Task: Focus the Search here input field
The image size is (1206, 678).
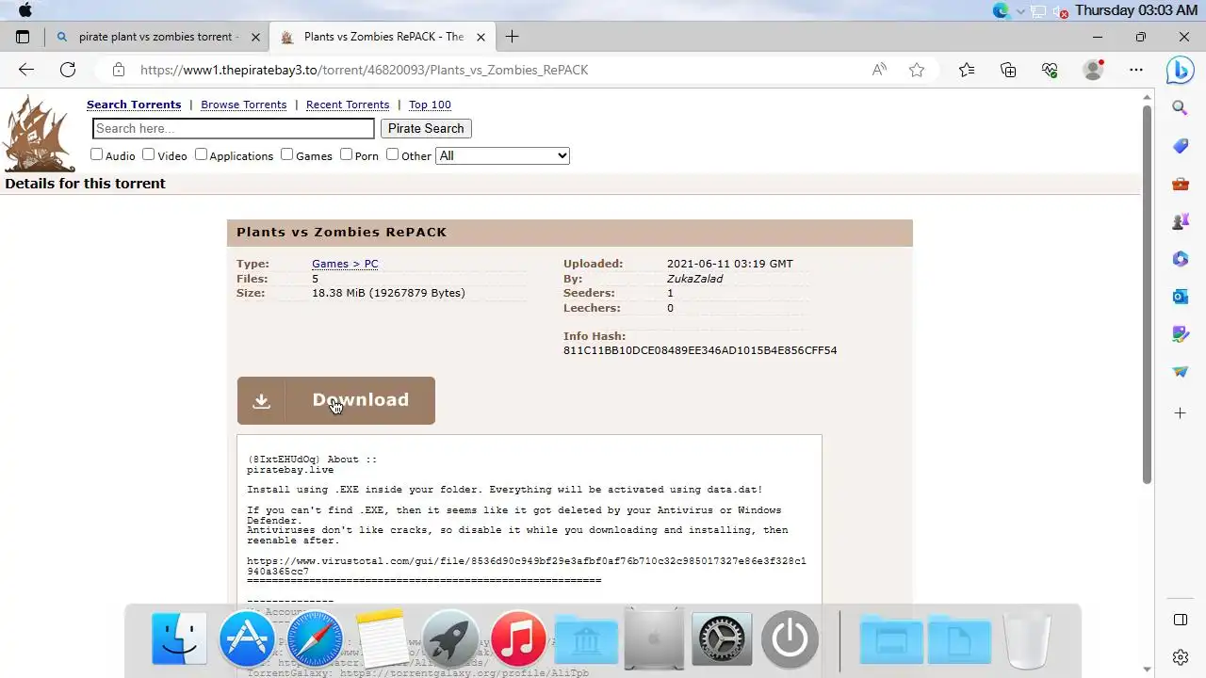Action: 234,128
